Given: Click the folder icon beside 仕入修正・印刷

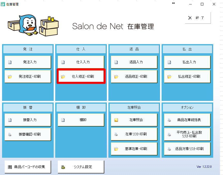Looking at the screenshot, I should [63, 77].
